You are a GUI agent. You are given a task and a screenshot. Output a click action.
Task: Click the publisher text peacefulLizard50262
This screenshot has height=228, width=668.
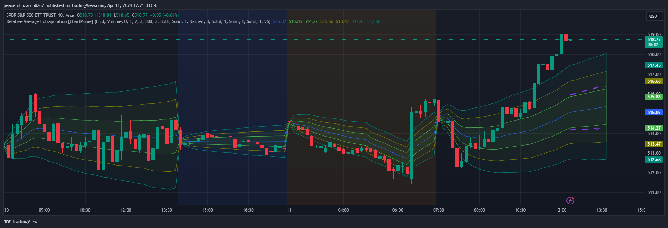[x=24, y=5]
